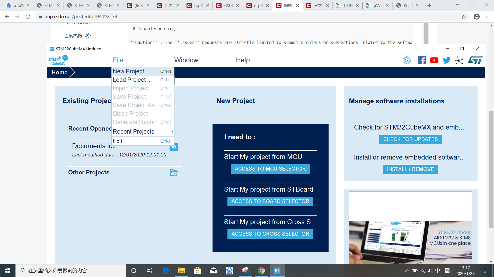Click INSTALL / REMOVE button
The height and width of the screenshot is (277, 494).
click(x=410, y=169)
